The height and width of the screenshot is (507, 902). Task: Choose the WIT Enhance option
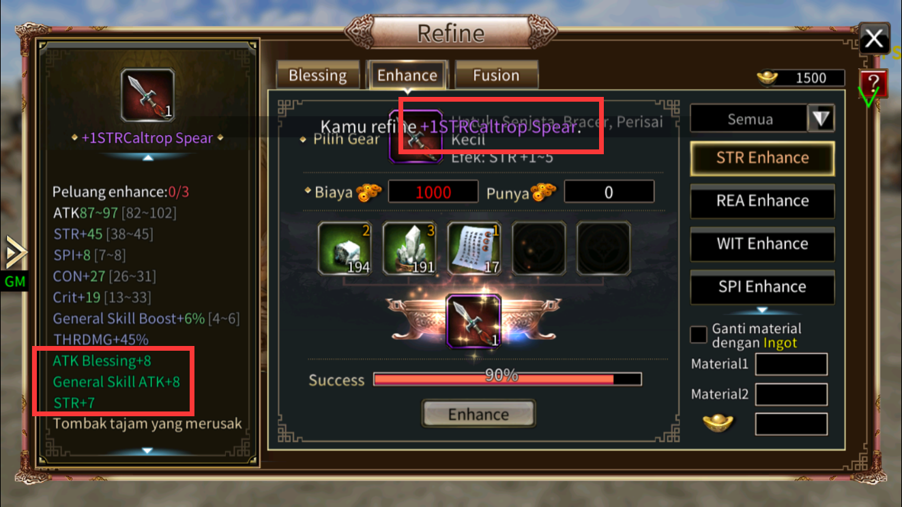point(762,244)
